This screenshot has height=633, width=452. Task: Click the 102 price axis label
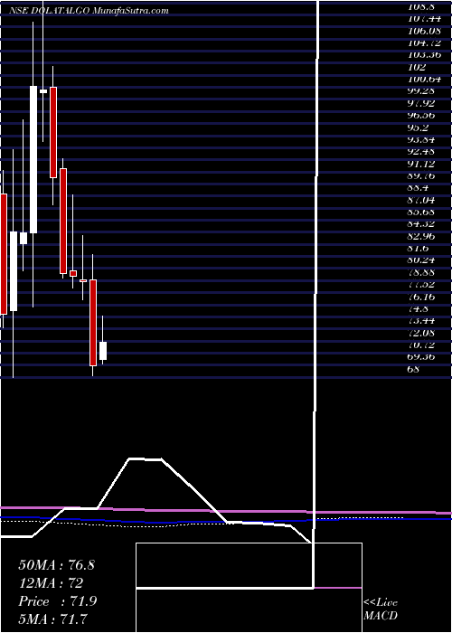417,67
